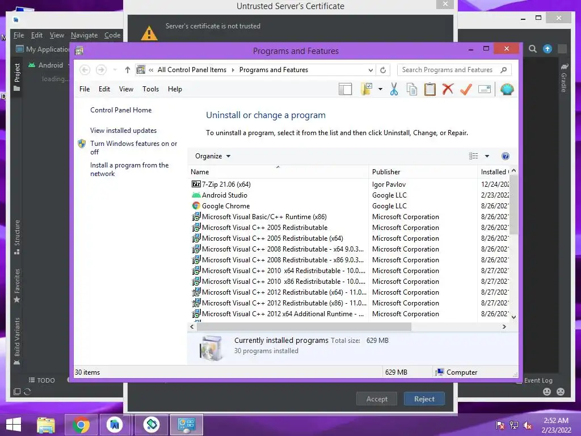Expand the address bar history dropdown
The height and width of the screenshot is (436, 581).
point(370,70)
